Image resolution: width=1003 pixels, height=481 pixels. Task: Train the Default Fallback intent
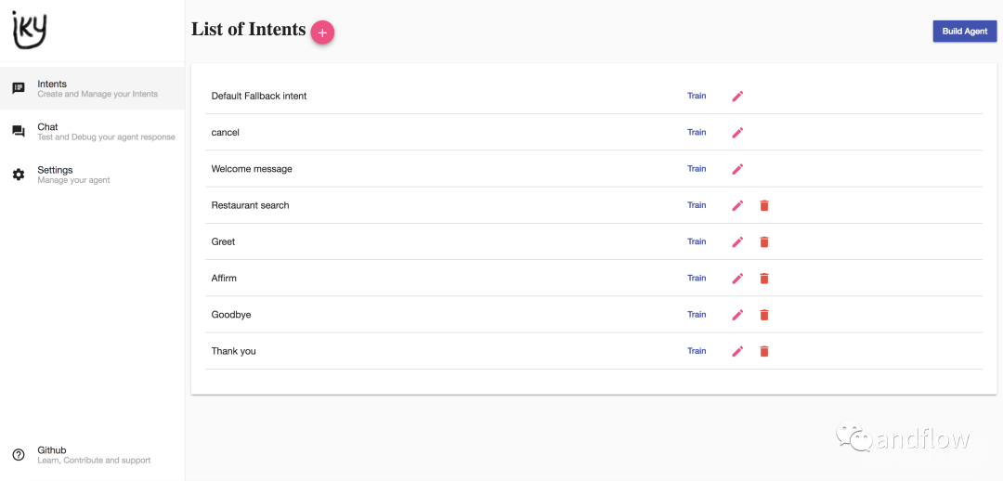(697, 96)
